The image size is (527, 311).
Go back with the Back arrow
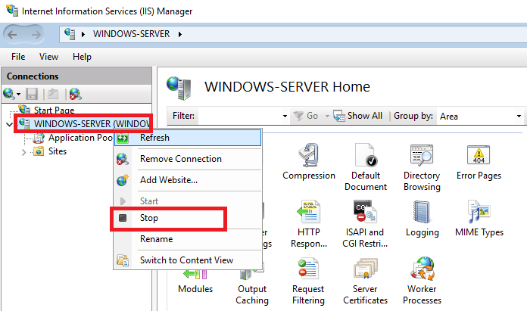12,34
